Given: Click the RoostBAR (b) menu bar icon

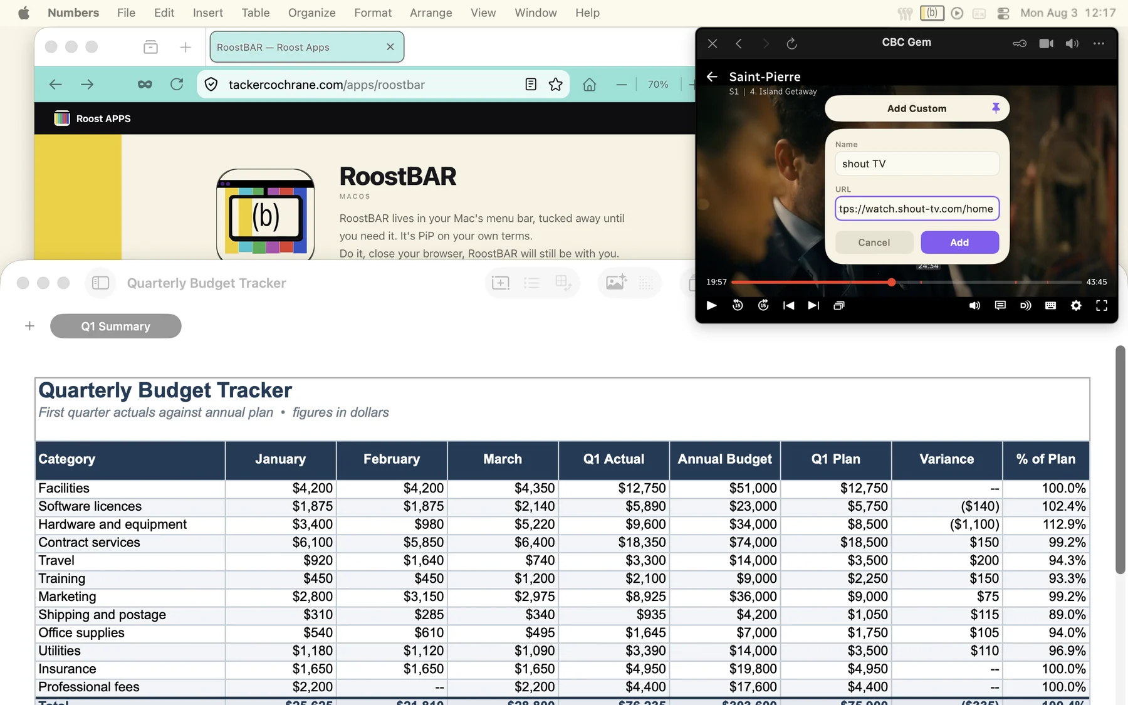Looking at the screenshot, I should coord(932,13).
